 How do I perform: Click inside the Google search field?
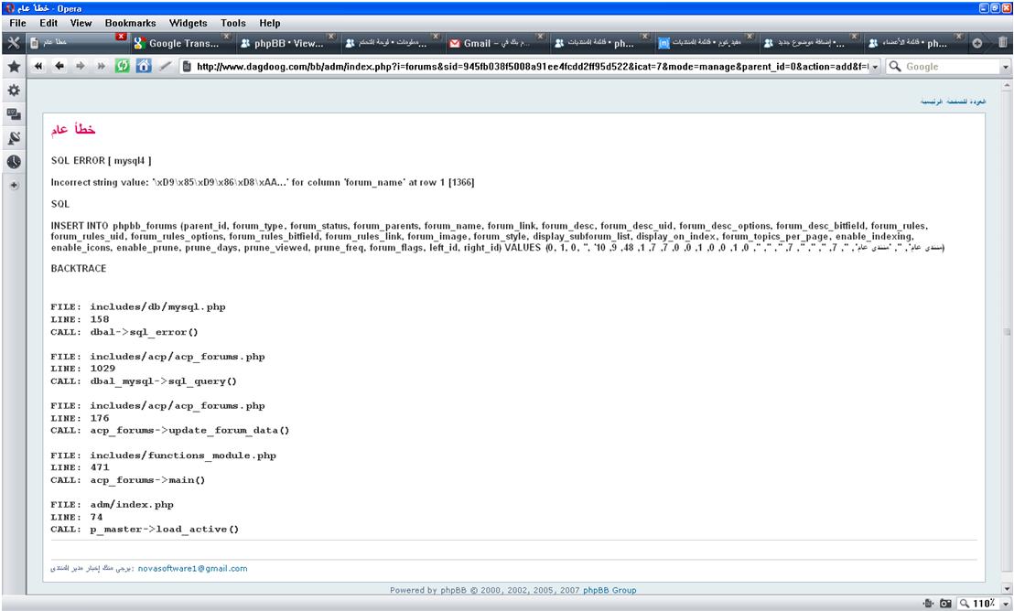950,68
